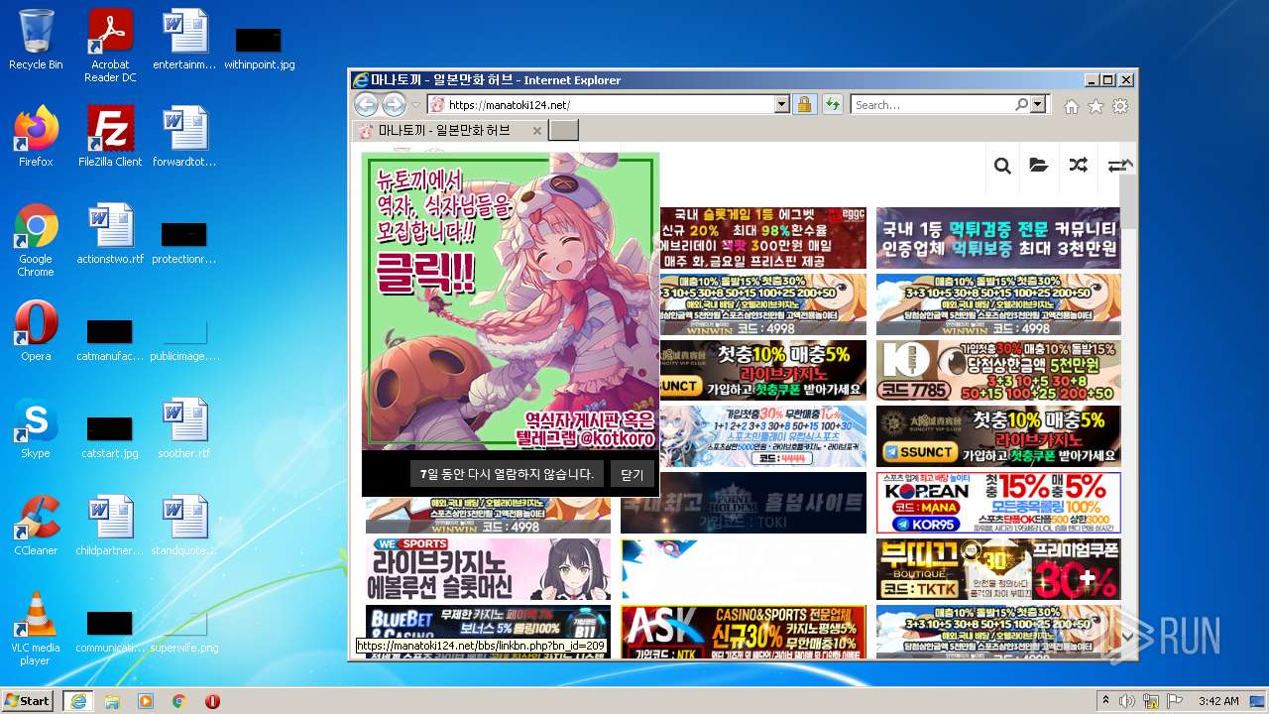
Task: Click the site's swap arrows icon
Action: [1116, 166]
